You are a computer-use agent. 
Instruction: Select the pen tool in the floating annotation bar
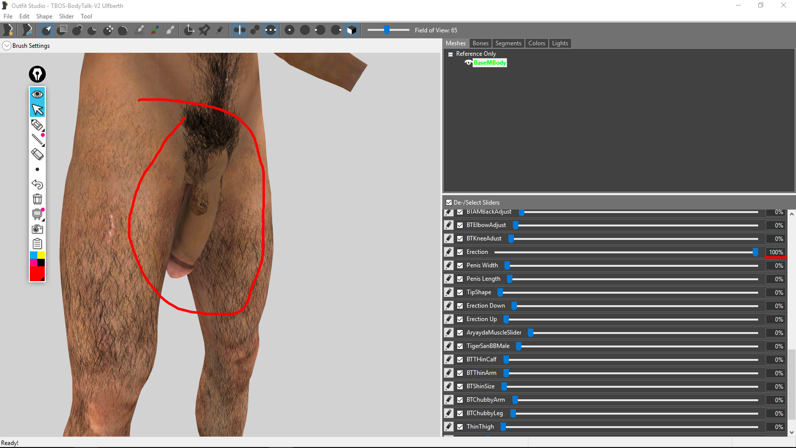[x=37, y=124]
